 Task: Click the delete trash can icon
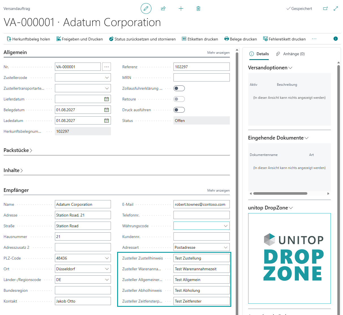click(198, 8)
